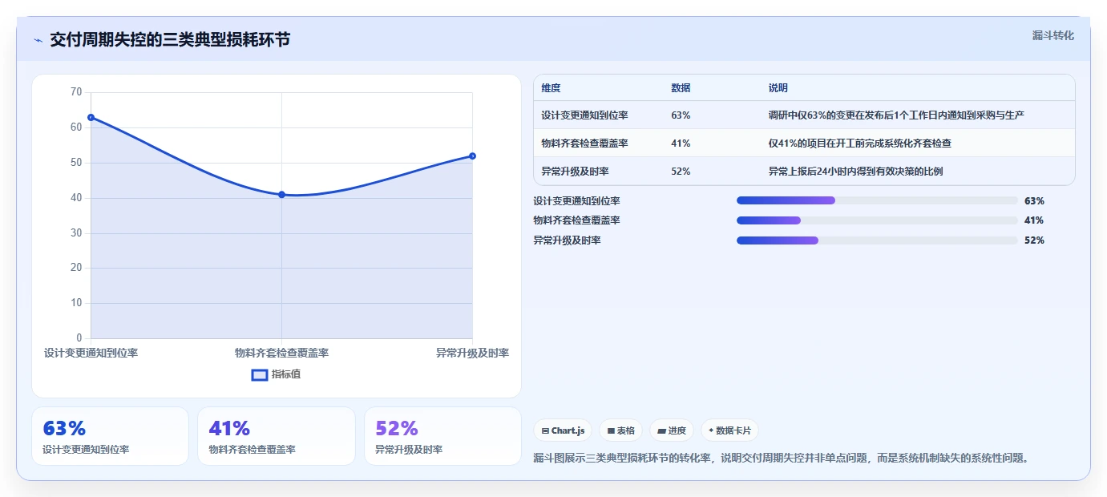1107x497 pixels.
Task: Click the title 交付周期失控的三类典型损耗环节
Action: click(x=170, y=40)
